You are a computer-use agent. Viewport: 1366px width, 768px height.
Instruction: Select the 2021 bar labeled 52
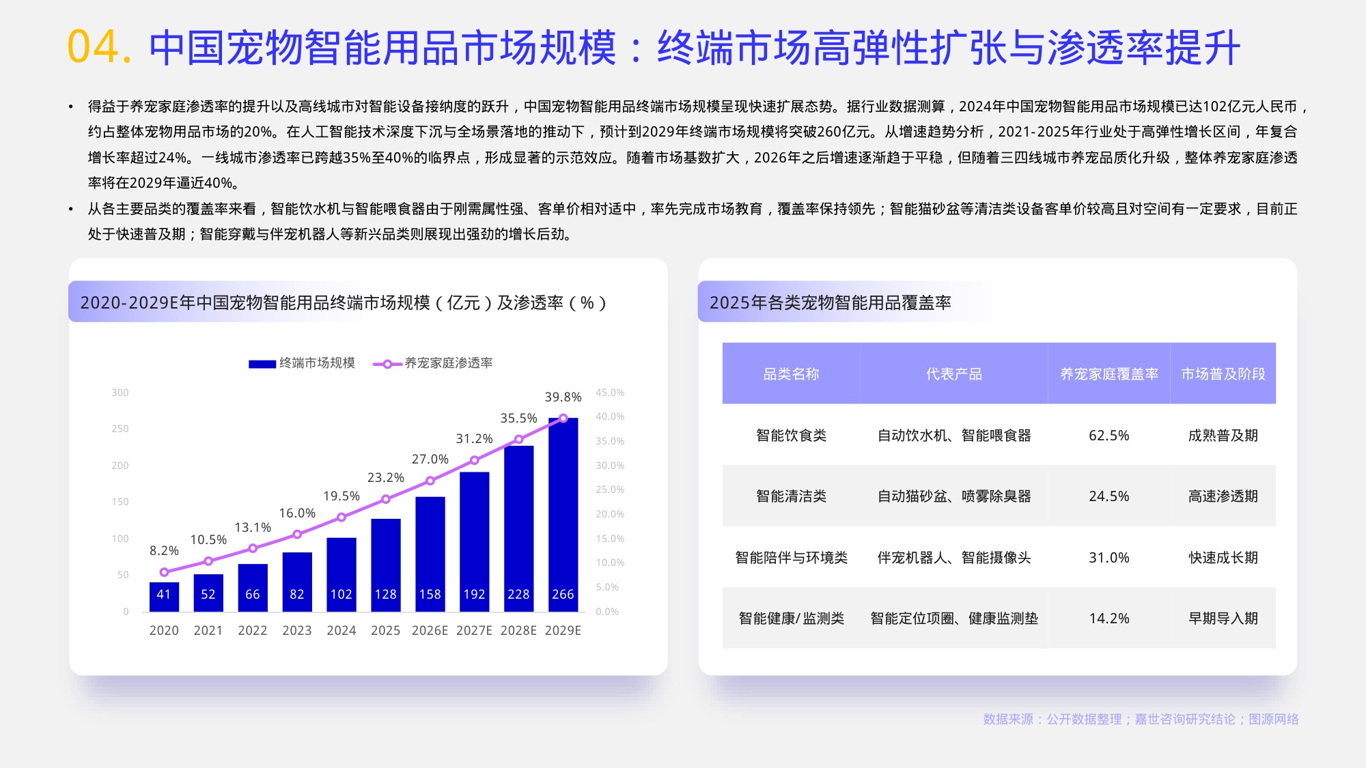click(208, 593)
